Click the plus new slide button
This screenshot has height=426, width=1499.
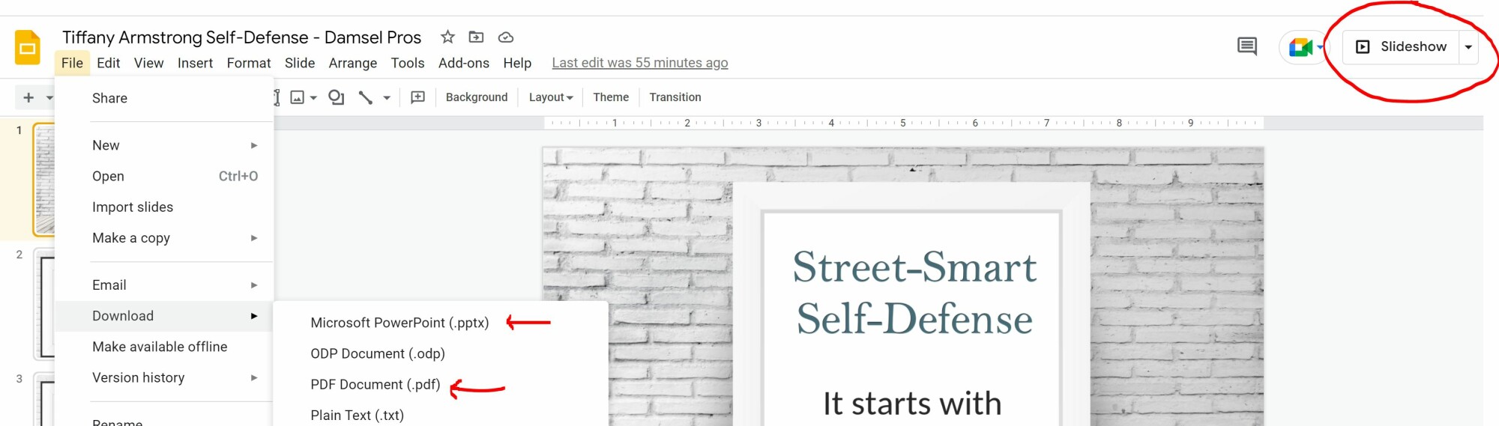pos(28,97)
